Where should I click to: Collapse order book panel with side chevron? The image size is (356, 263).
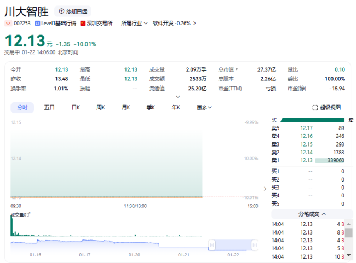265,189
